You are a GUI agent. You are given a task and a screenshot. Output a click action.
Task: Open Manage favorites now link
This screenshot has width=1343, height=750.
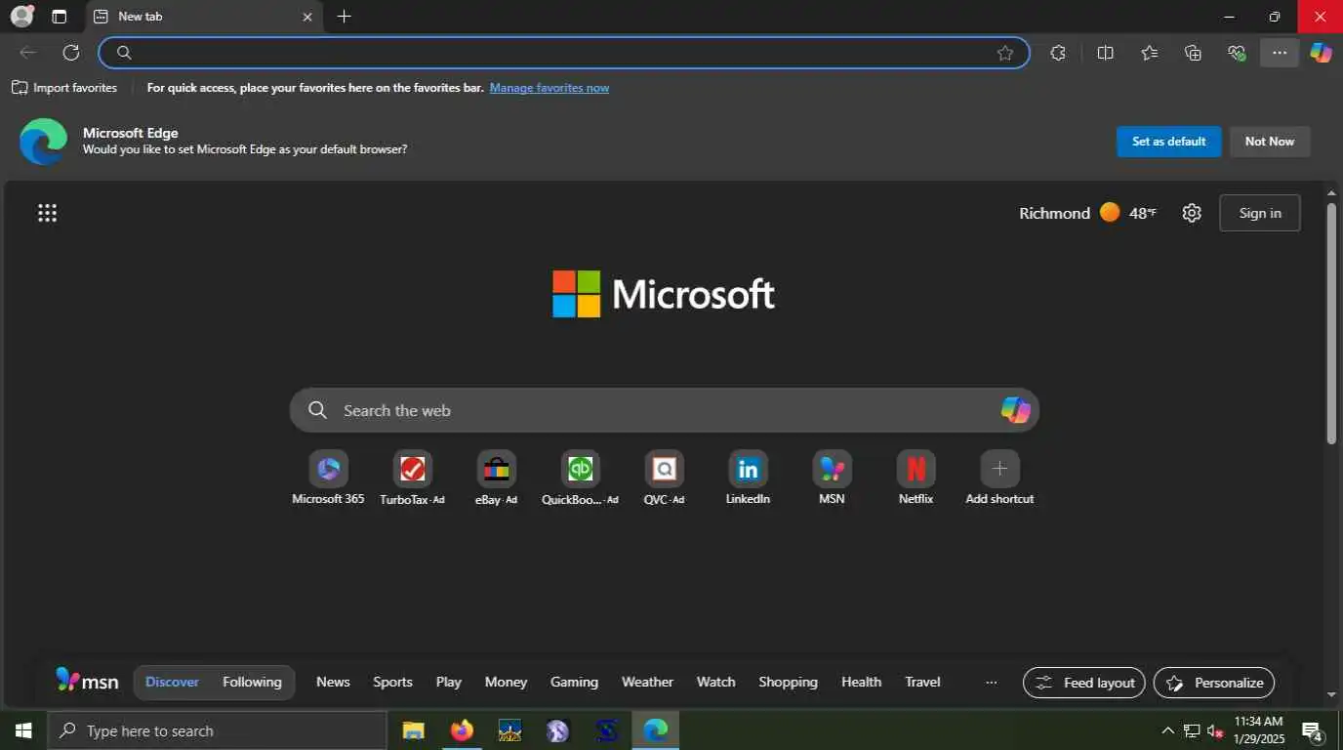pos(549,88)
